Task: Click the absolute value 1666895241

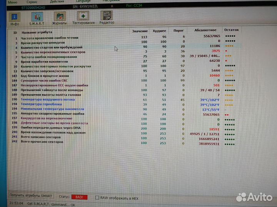Action: click(209, 139)
